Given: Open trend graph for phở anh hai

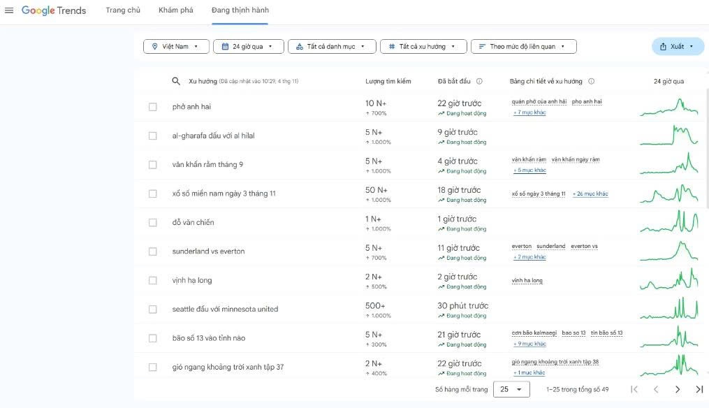Looking at the screenshot, I should click(668, 107).
